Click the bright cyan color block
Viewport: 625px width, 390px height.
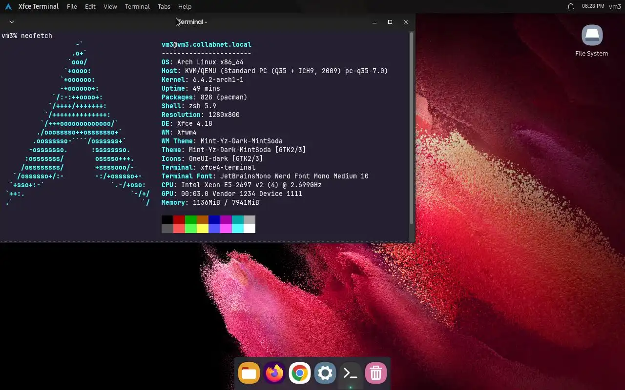click(x=238, y=229)
